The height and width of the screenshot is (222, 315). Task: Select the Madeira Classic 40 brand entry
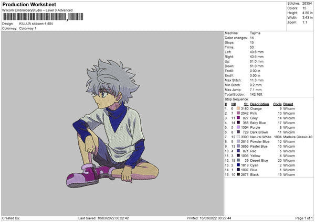(x=298, y=137)
